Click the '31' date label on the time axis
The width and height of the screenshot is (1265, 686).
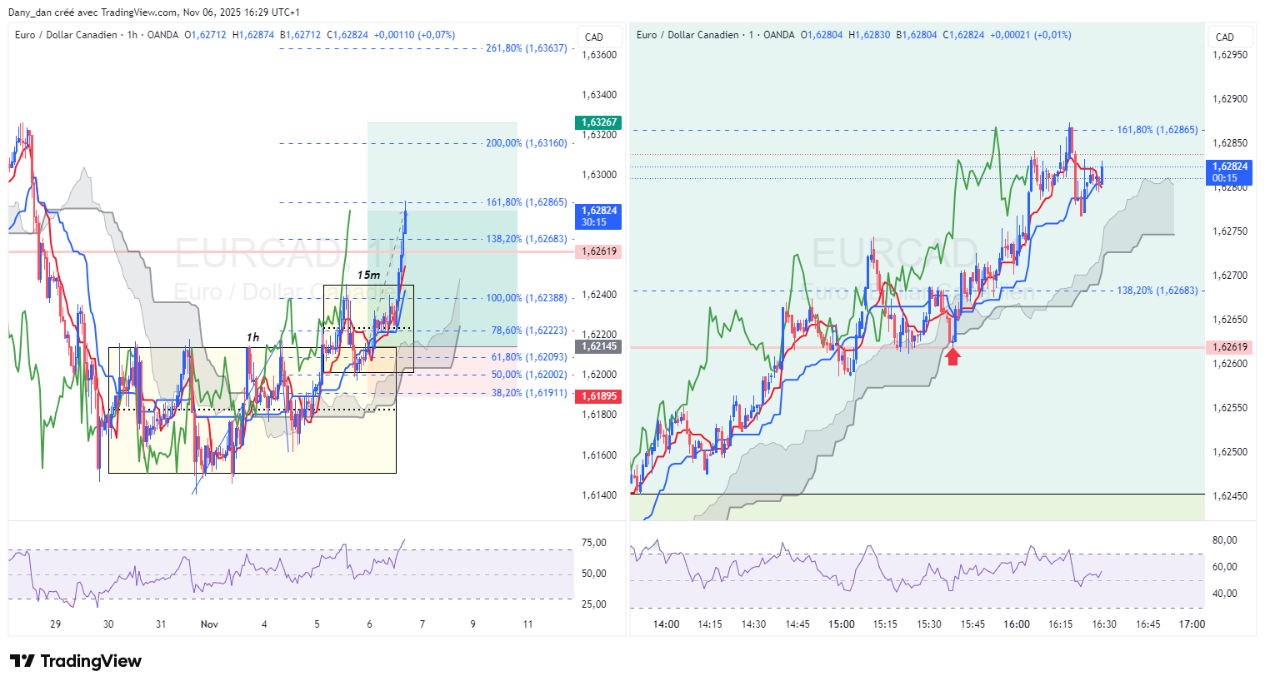coord(161,624)
